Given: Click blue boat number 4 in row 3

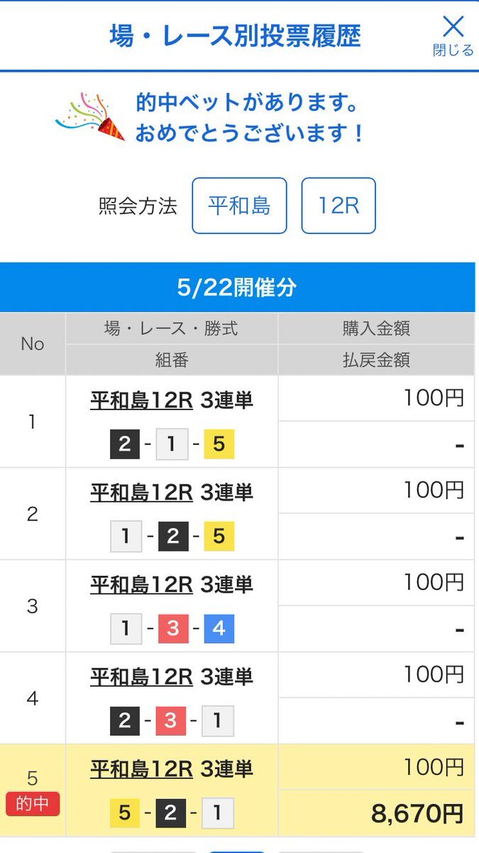Looking at the screenshot, I should tap(219, 629).
